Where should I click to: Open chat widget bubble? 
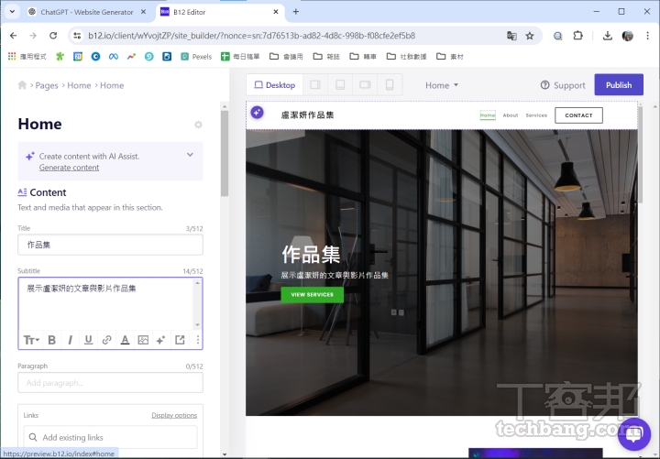(x=634, y=434)
